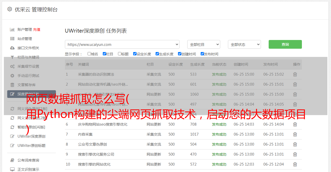Click the book icon for 公有词库查询
This screenshot has height=172, width=331.
point(12,160)
